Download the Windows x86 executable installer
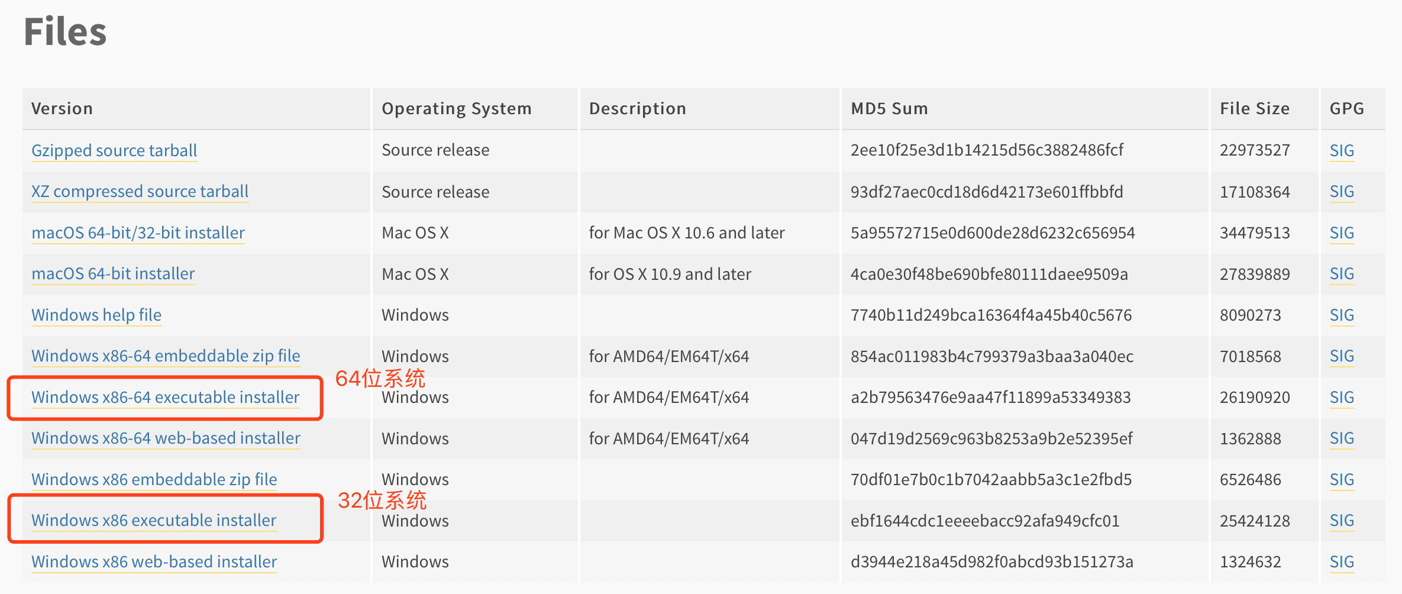 154,521
